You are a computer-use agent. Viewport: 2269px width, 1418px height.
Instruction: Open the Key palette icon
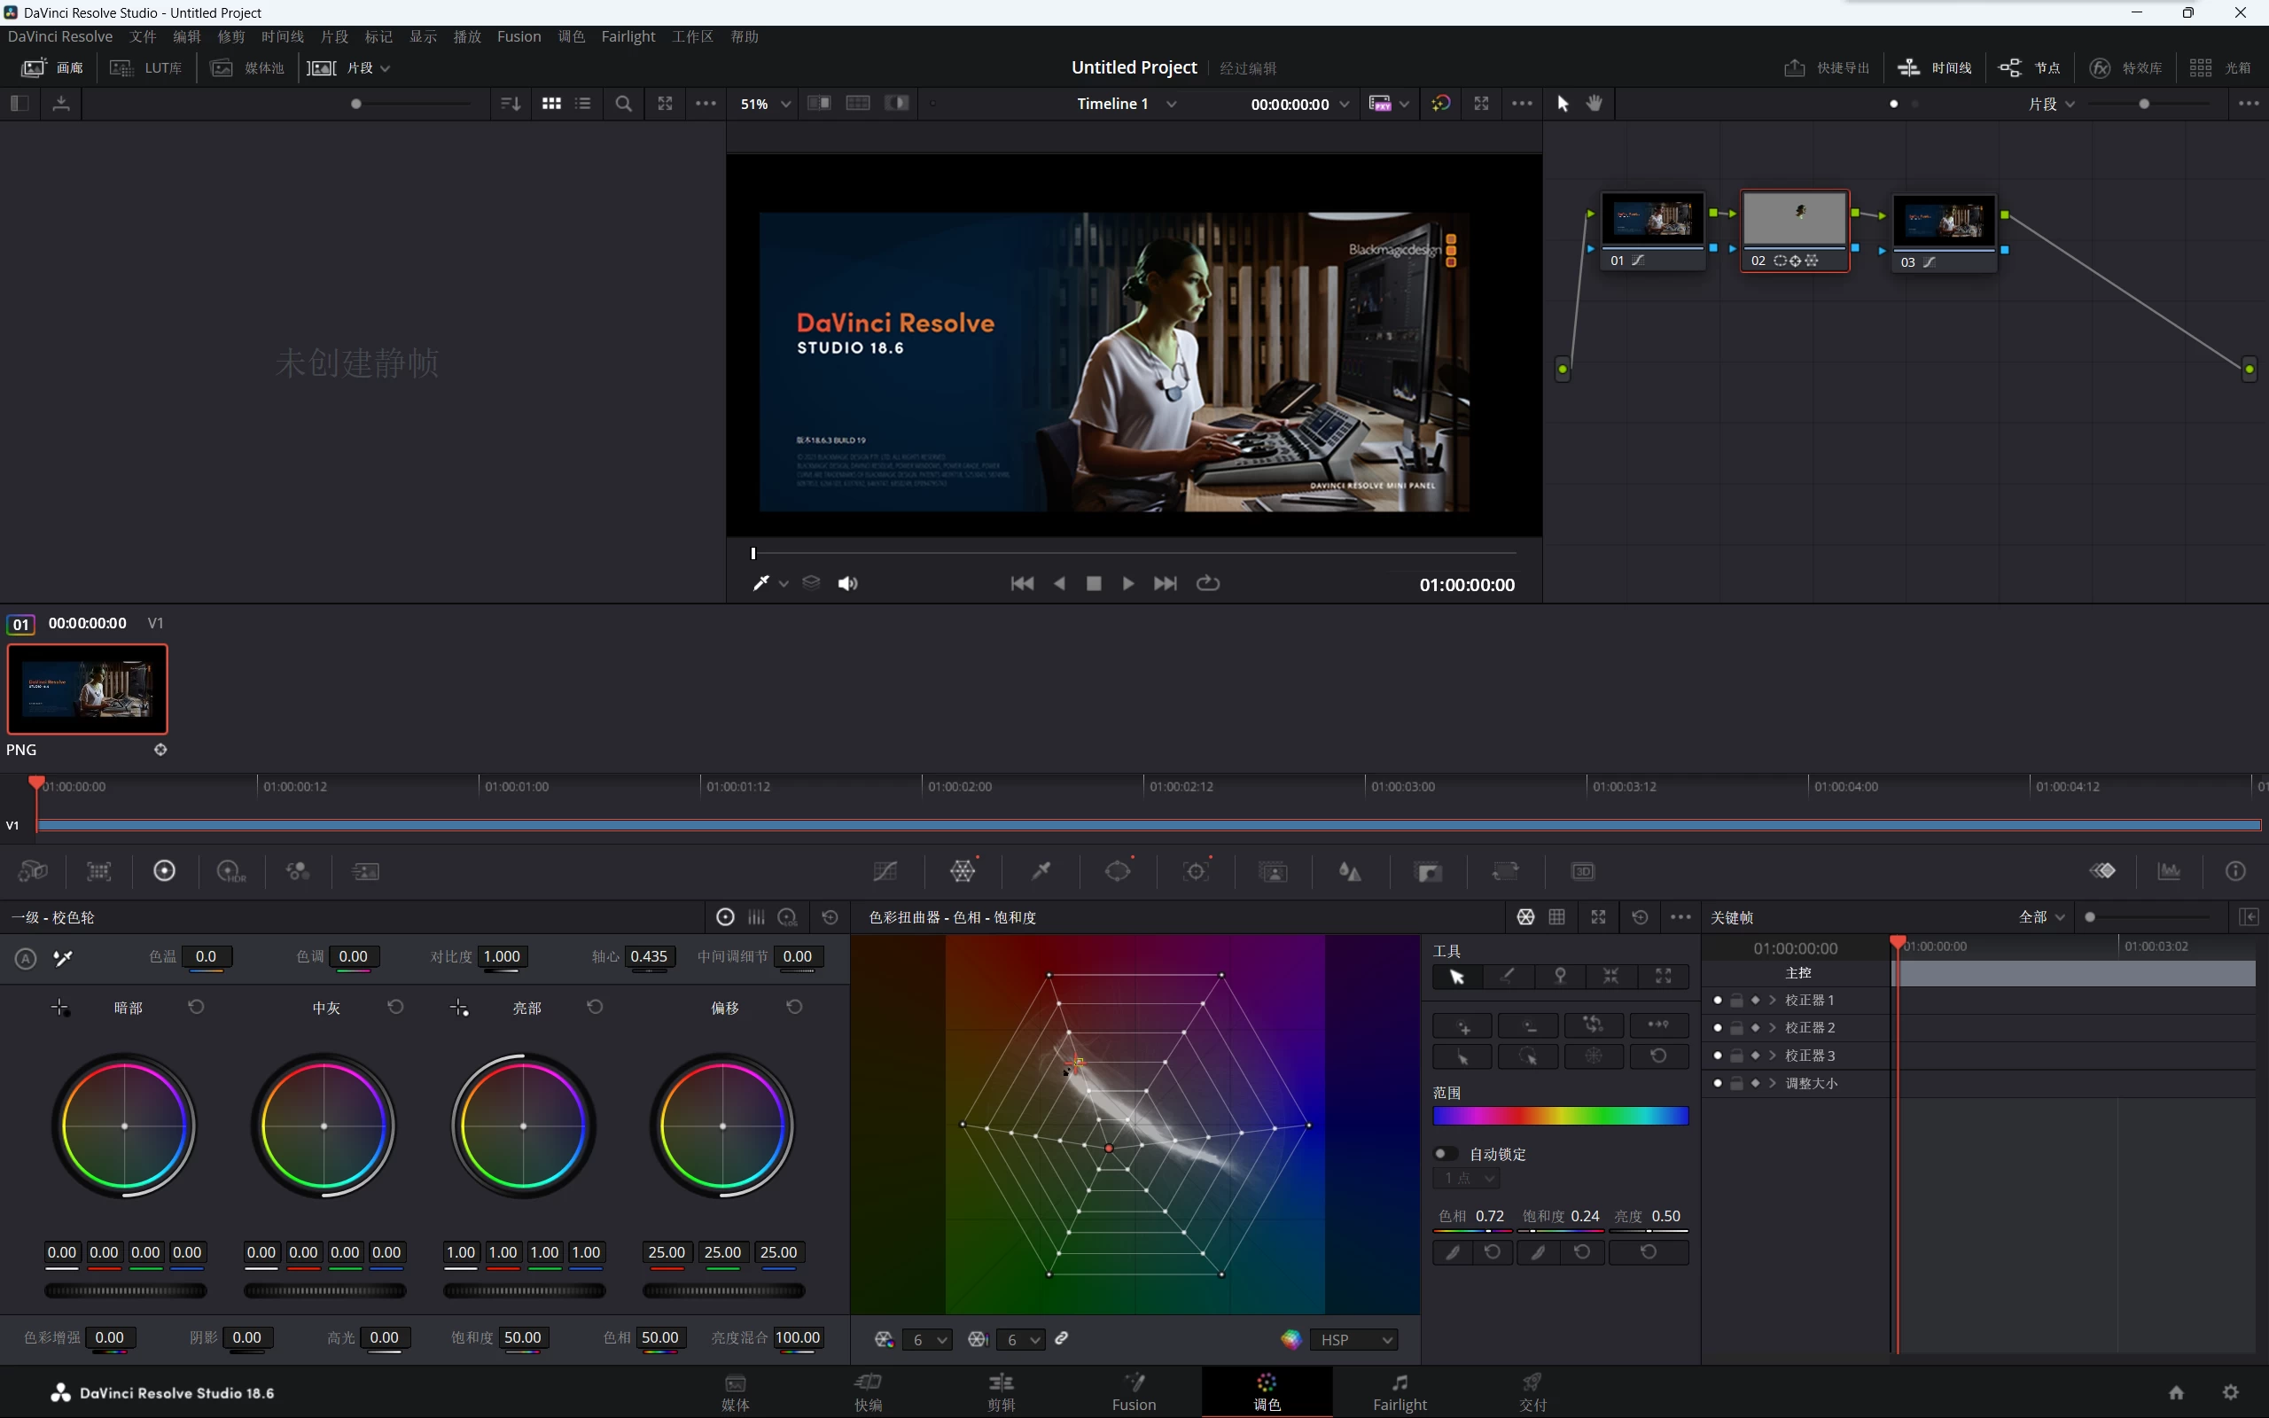tap(1429, 871)
